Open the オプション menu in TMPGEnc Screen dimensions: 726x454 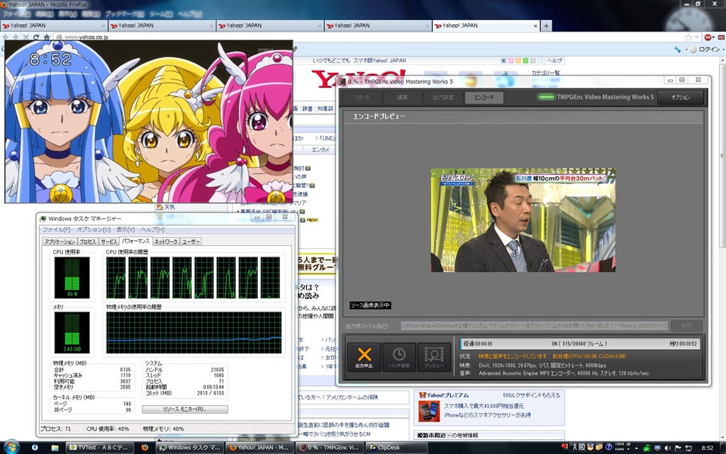point(680,97)
